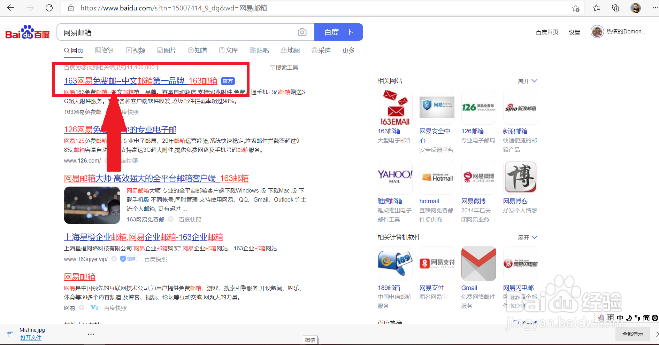This screenshot has height=345, width=659.
Task: Switch to the 视频 tab
Action: (136, 50)
